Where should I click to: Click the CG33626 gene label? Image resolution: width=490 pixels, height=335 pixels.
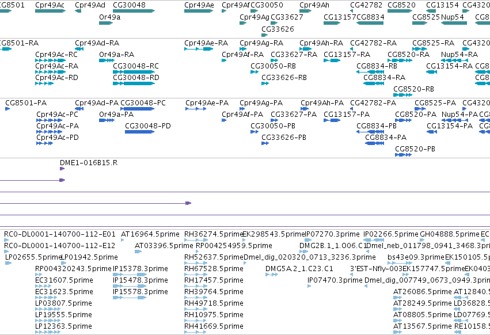[278, 29]
